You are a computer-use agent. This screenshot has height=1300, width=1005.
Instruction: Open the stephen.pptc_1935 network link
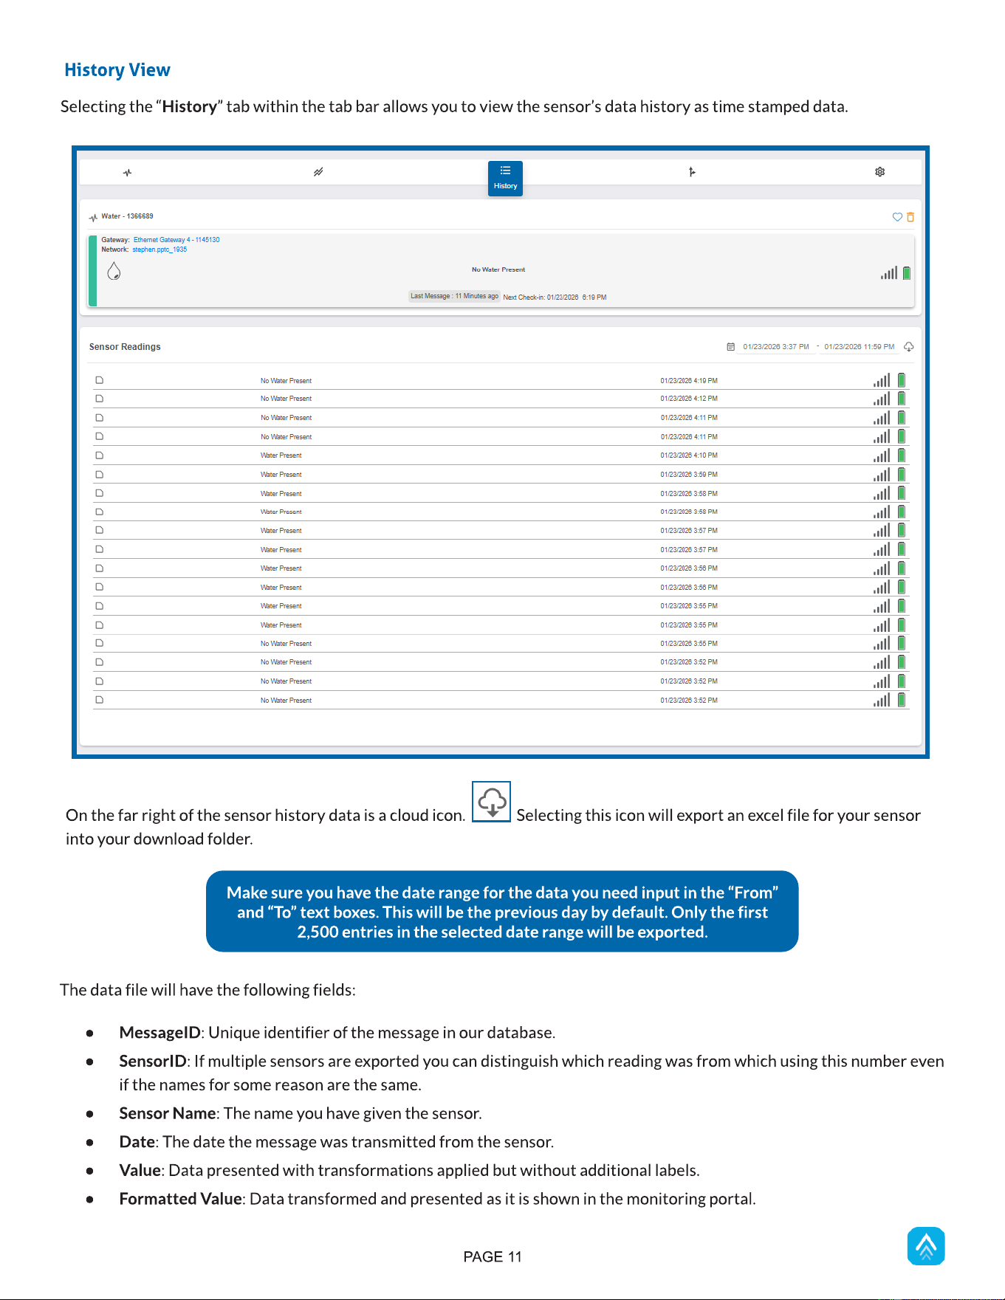[160, 250]
